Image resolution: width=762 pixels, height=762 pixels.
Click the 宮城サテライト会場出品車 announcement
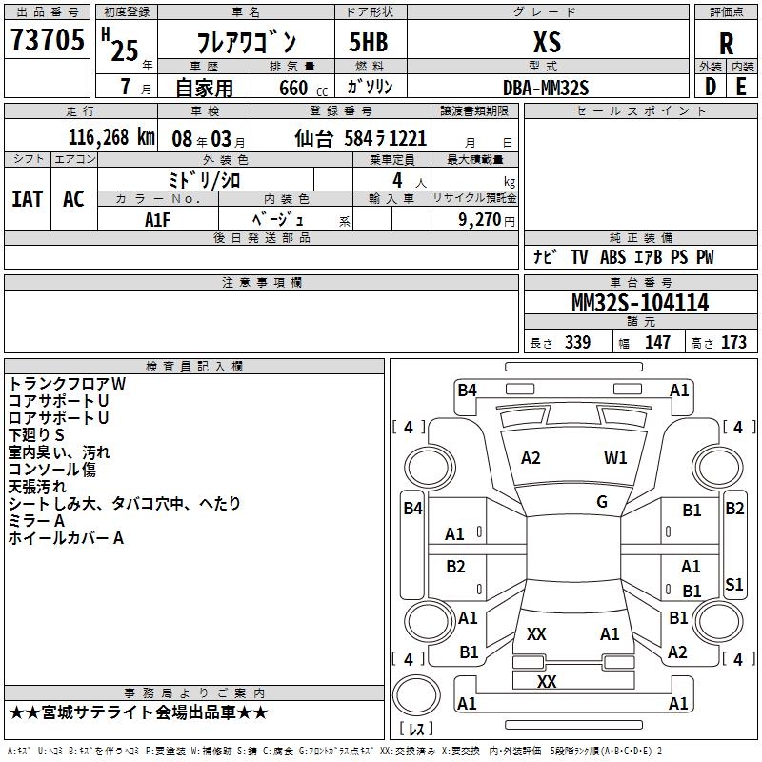point(138,712)
